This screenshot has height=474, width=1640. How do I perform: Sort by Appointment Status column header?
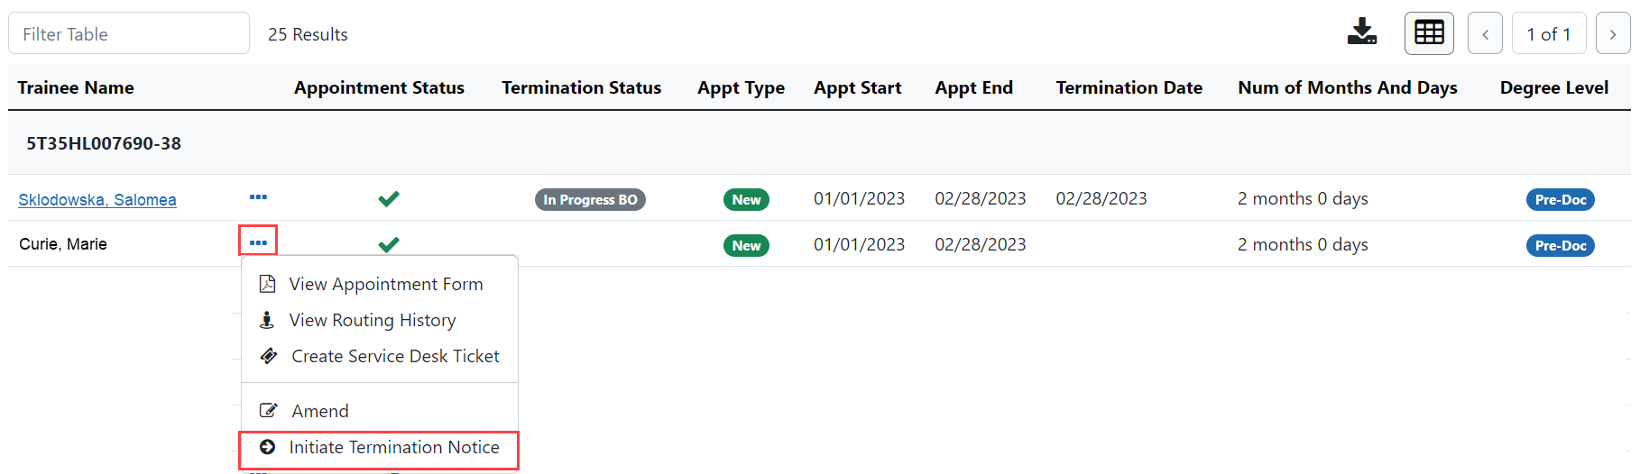click(379, 87)
